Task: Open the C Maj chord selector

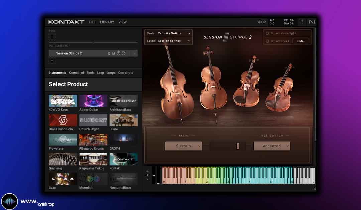Action: tap(300, 41)
